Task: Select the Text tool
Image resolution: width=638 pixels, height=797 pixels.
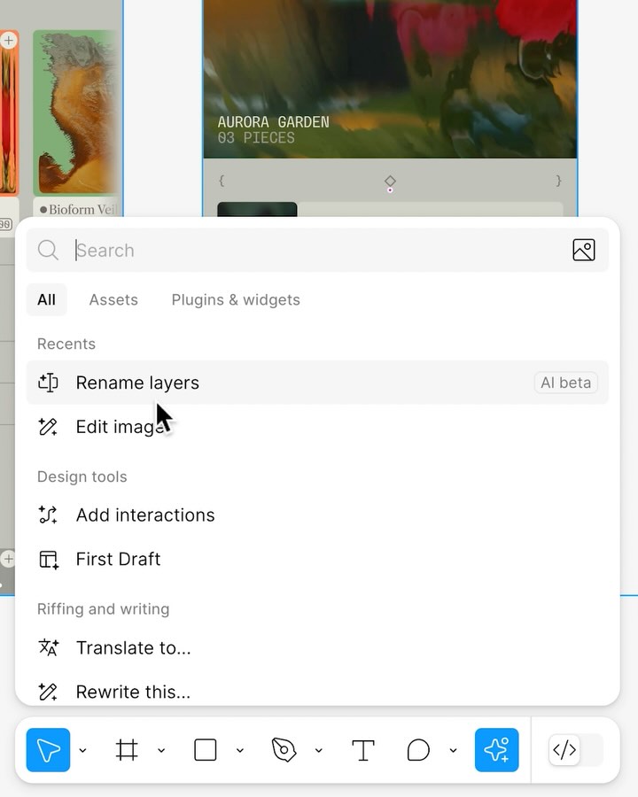Action: 363,750
